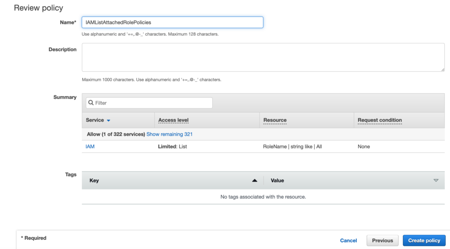
Task: Click the blue sort arrow beside Service
Action: 109,121
